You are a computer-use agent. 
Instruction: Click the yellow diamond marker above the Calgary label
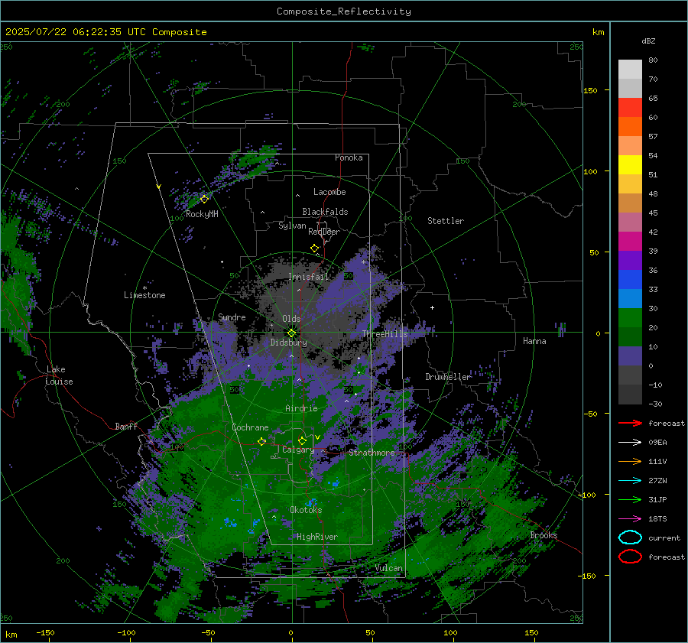pyautogui.click(x=302, y=440)
